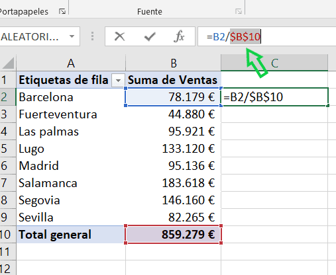Select row 5 header

tap(8, 149)
